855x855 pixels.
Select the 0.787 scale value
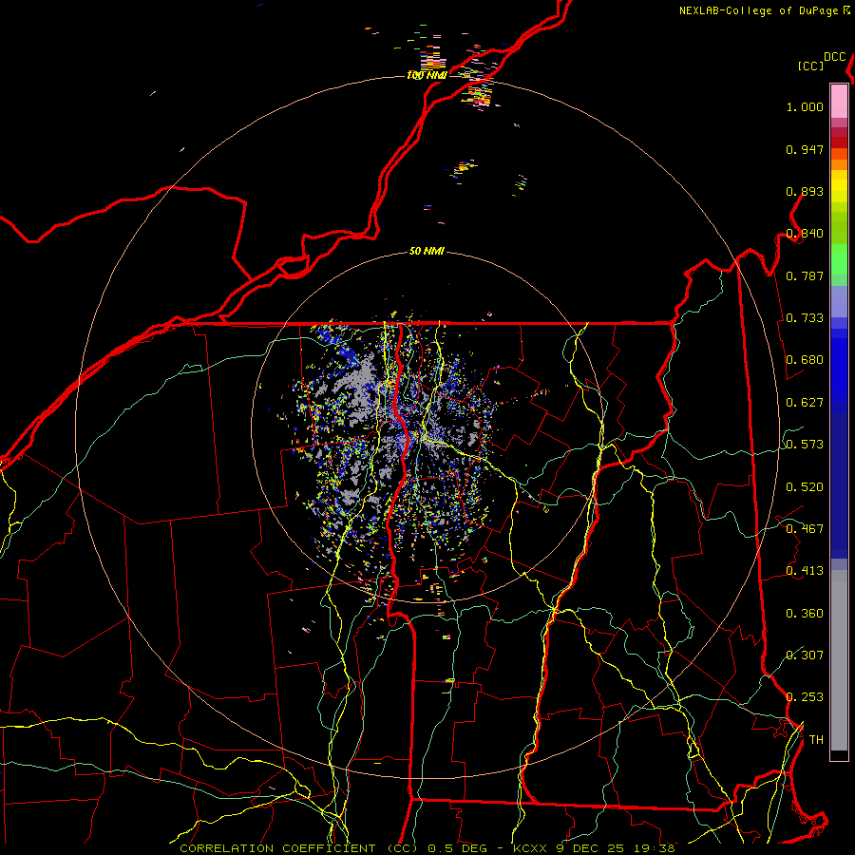805,275
